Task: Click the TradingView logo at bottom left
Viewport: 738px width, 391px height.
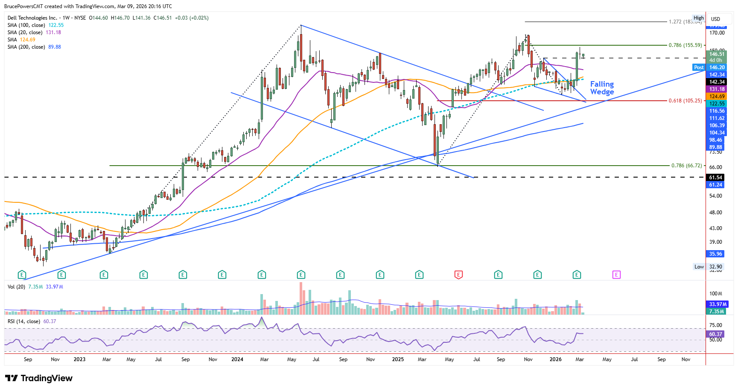Action: pyautogui.click(x=39, y=378)
